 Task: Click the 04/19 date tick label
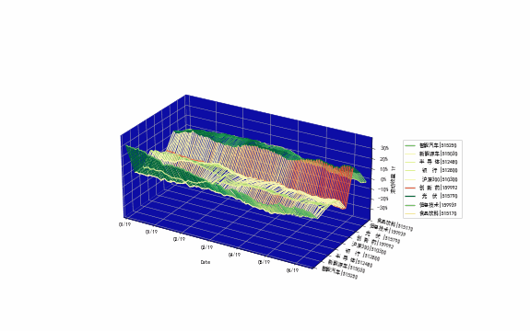tap(234, 255)
